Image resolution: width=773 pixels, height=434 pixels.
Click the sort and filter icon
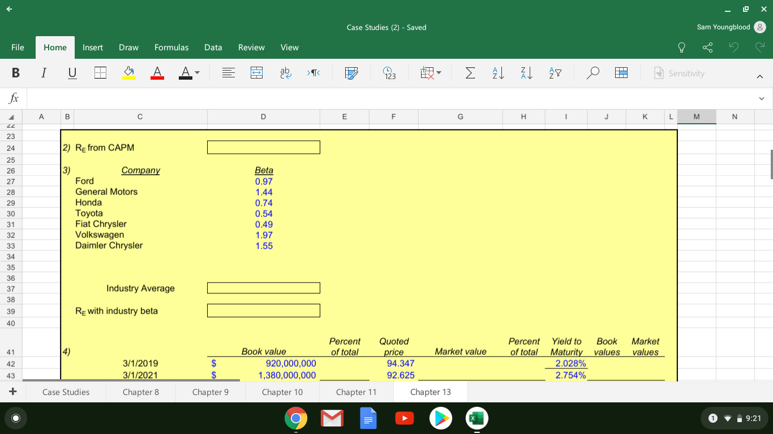pos(555,73)
